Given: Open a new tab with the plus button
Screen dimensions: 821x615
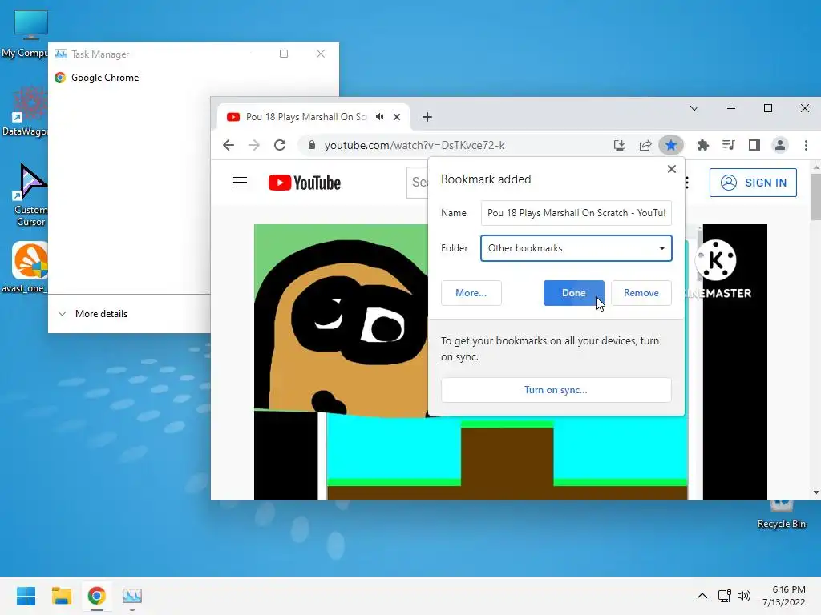Looking at the screenshot, I should coord(427,117).
